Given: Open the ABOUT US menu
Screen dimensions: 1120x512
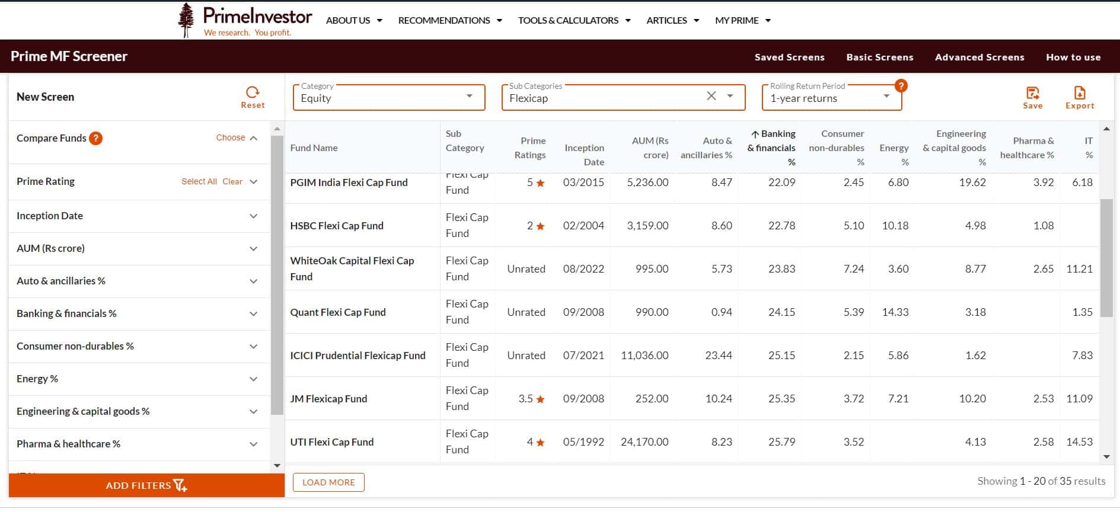Looking at the screenshot, I should tap(354, 20).
